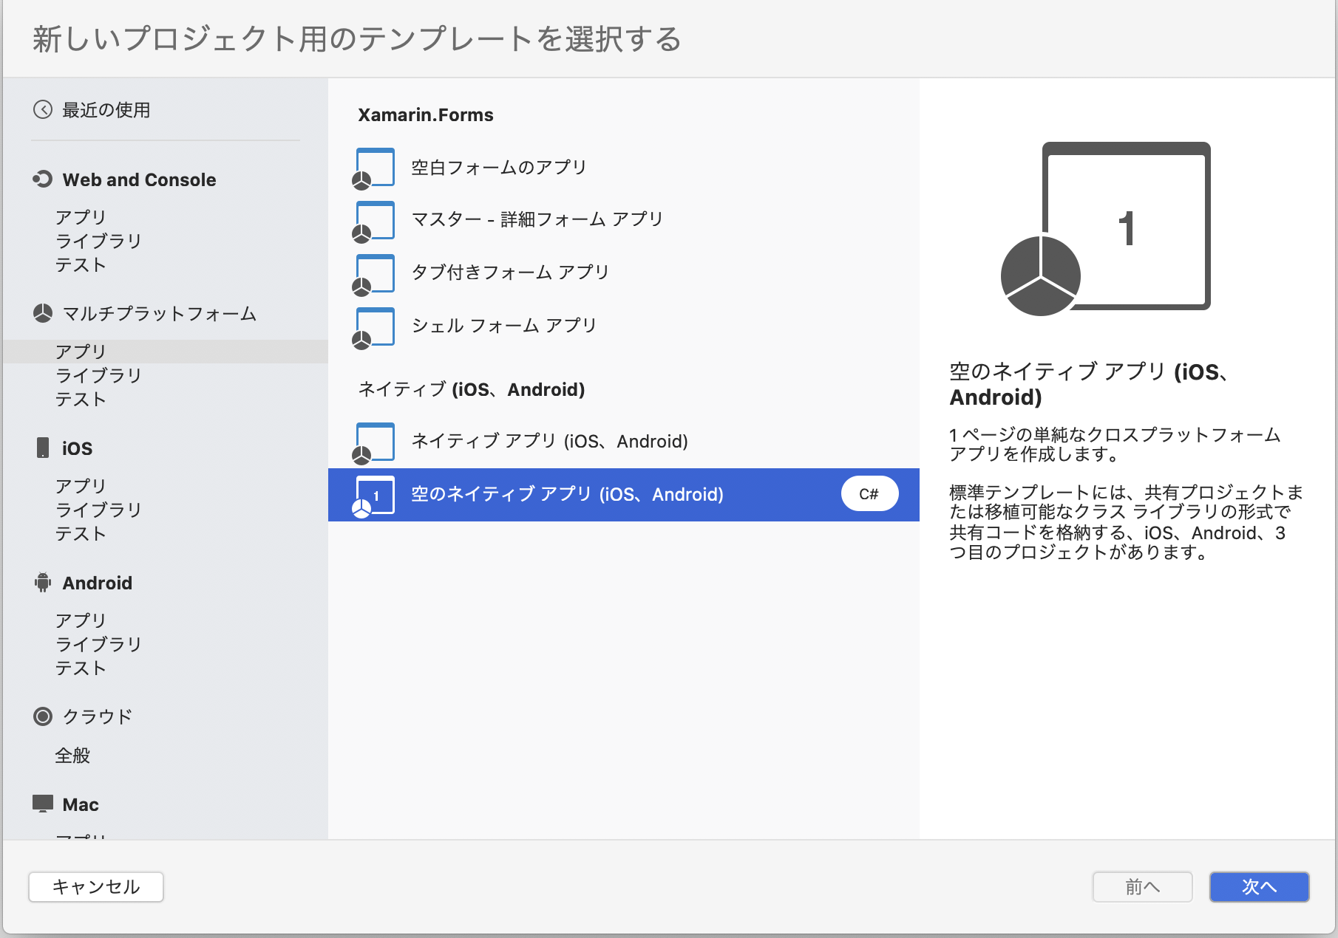Open アプリ under the iOS section

click(81, 485)
